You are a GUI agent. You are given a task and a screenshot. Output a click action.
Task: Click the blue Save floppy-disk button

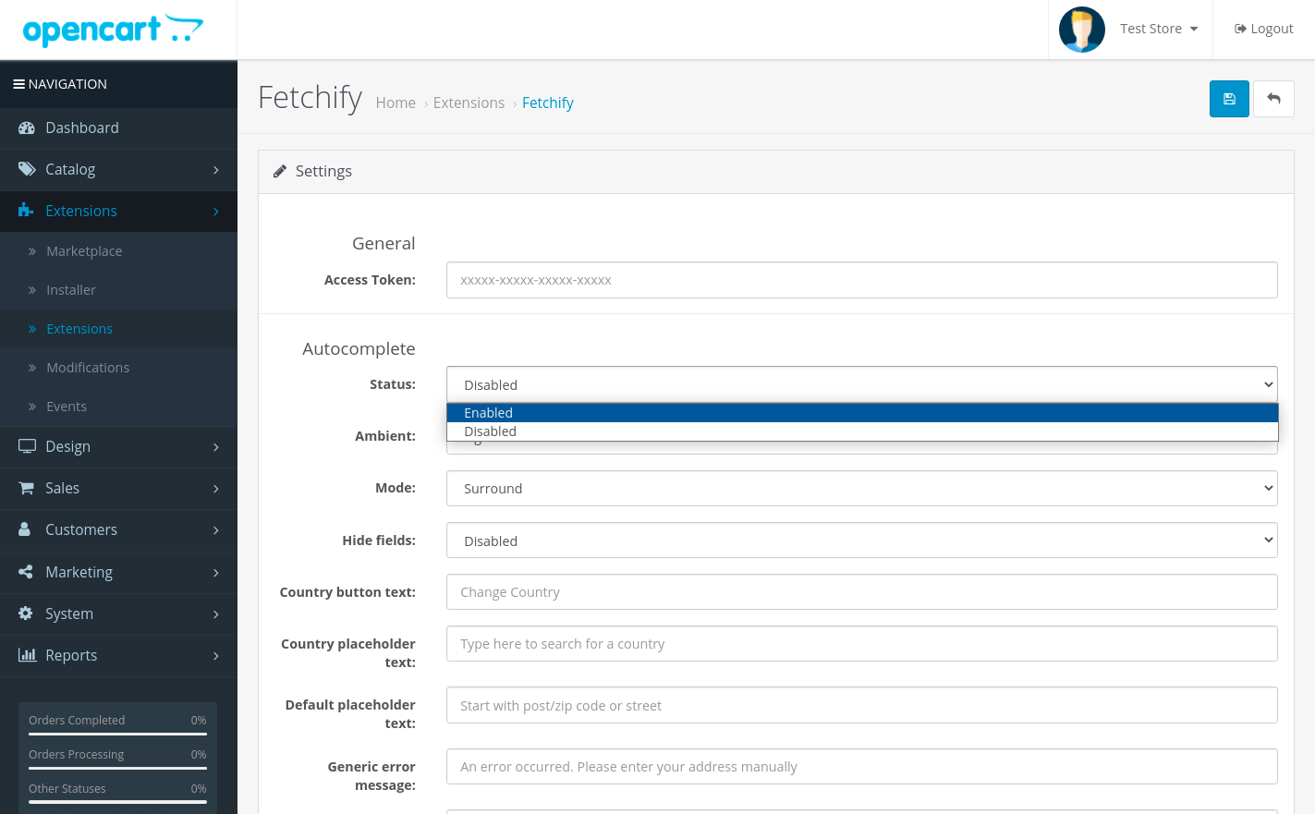tap(1229, 99)
